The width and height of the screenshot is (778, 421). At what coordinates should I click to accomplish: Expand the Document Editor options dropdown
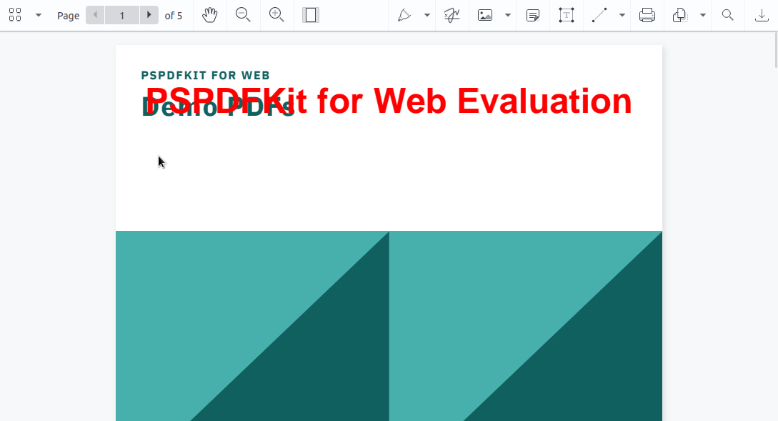[x=702, y=15]
